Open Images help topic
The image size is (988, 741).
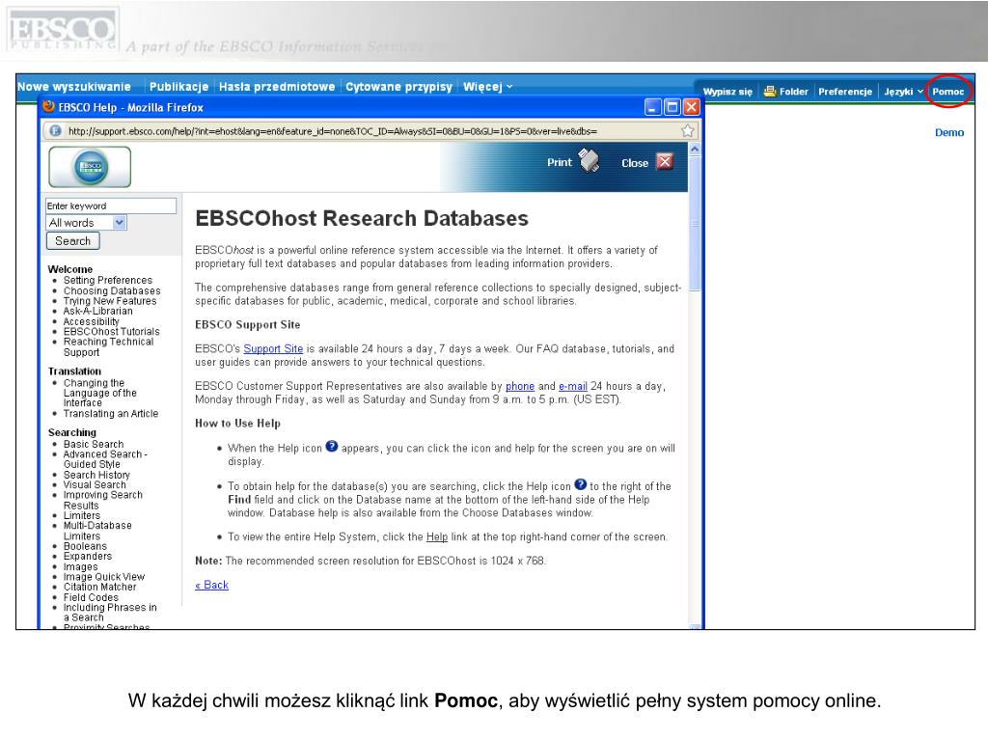pyautogui.click(x=80, y=566)
